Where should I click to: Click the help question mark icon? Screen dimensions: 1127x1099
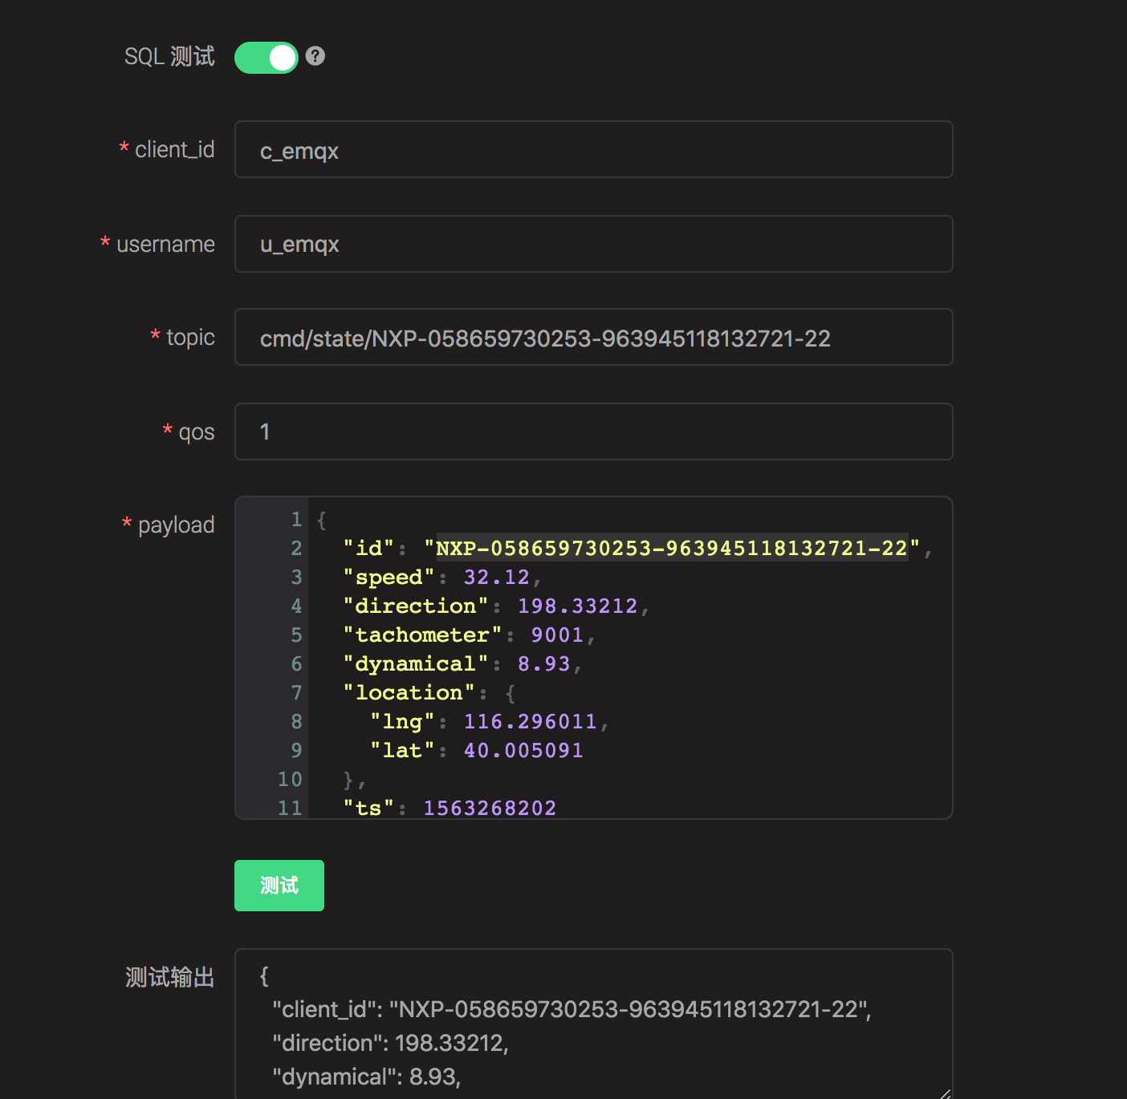click(315, 56)
